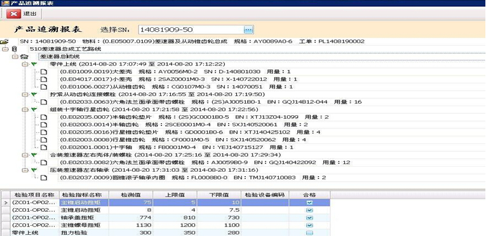Click the red X exit icon

pyautogui.click(x=13, y=13)
